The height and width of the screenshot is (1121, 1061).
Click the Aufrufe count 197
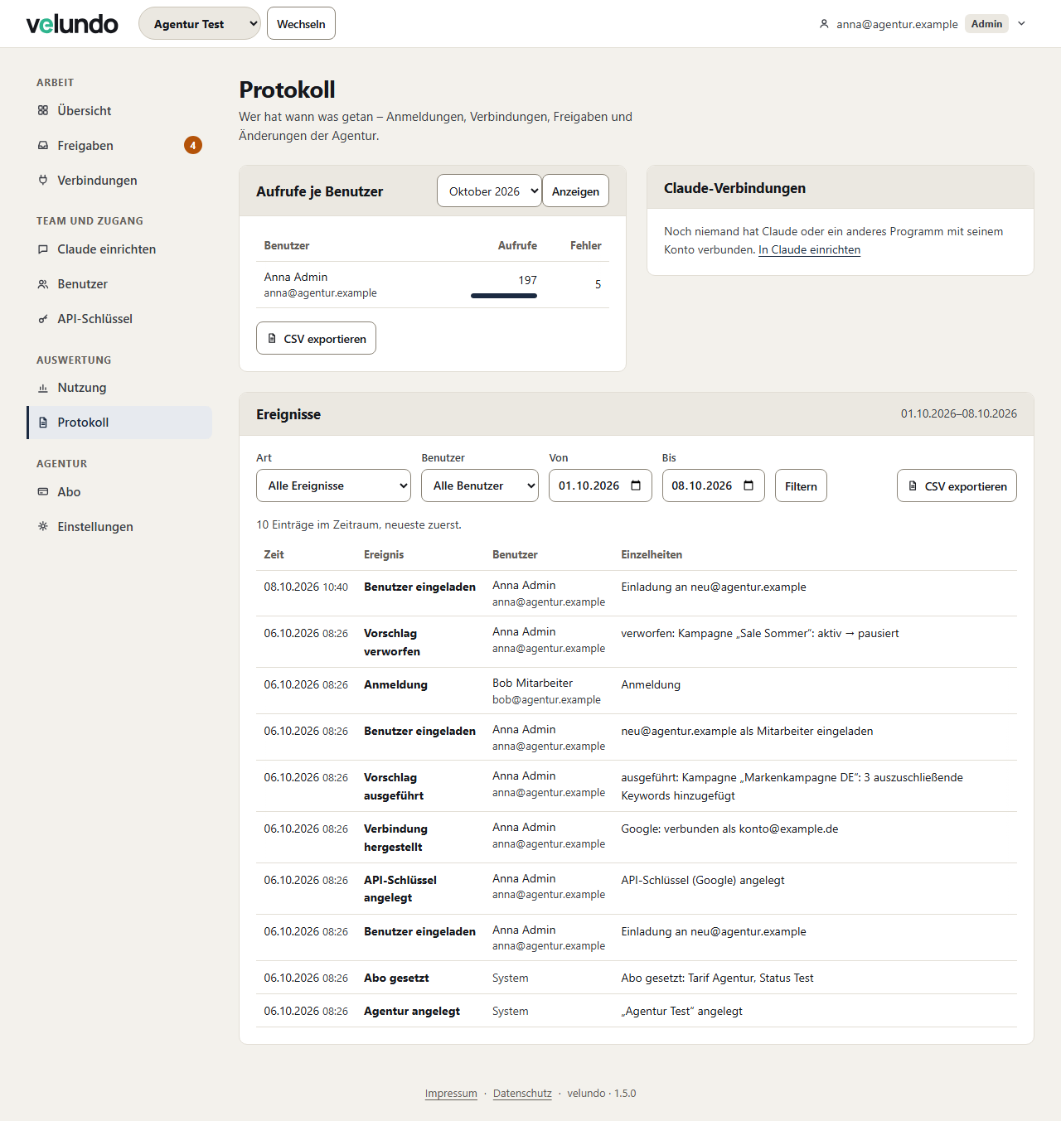[x=527, y=280]
